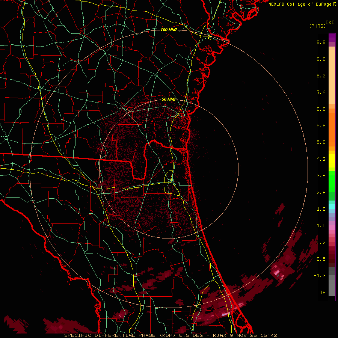This screenshot has width=338, height=338.
Task: Click the 15:42 timestamp in caption
Action: (x=269, y=335)
